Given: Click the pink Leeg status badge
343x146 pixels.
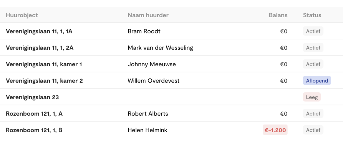Looking at the screenshot, I should point(312,97).
